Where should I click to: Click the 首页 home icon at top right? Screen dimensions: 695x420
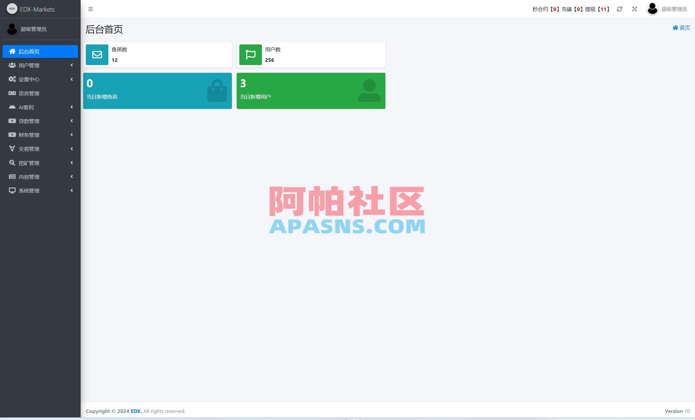(675, 28)
